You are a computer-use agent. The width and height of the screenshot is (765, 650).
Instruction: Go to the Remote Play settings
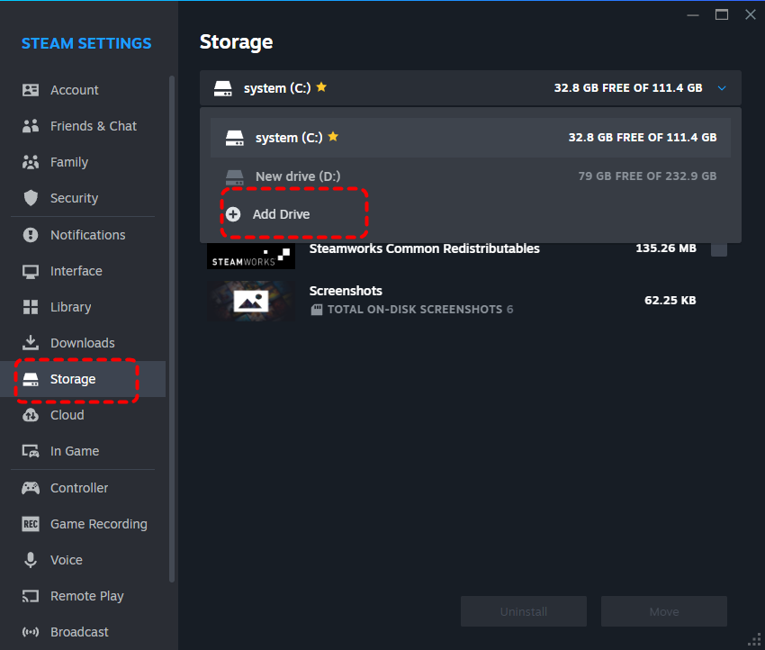coord(86,596)
